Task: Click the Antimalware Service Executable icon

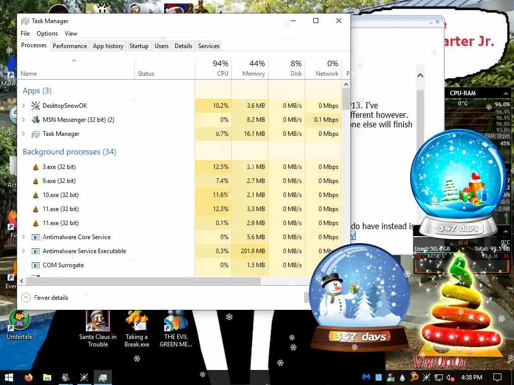Action: pos(36,251)
